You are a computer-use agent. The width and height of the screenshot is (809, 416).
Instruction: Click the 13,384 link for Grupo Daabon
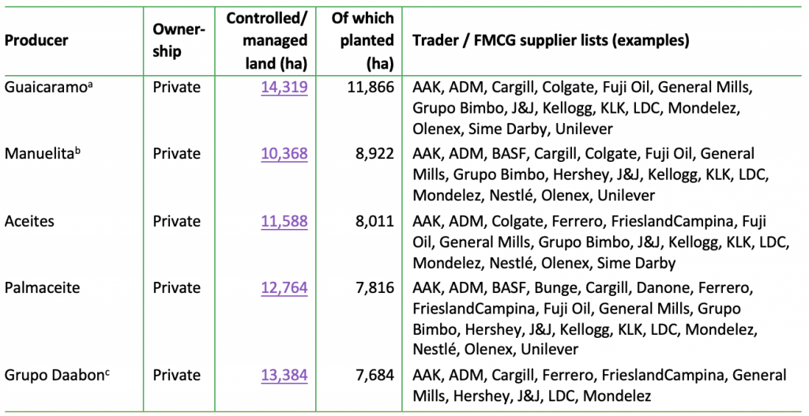coord(284,375)
